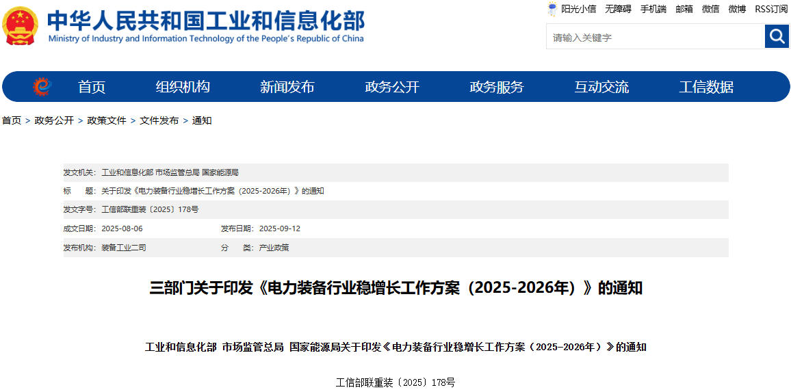Screen dimensions: 791x392
Task: Open the 无障碍 accessibility link
Action: pyautogui.click(x=618, y=9)
